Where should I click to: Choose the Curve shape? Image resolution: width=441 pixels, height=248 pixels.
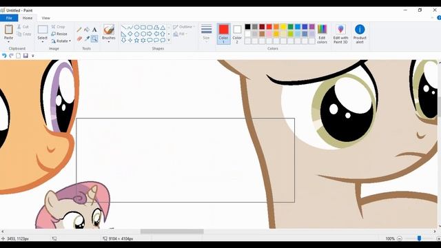(130, 28)
